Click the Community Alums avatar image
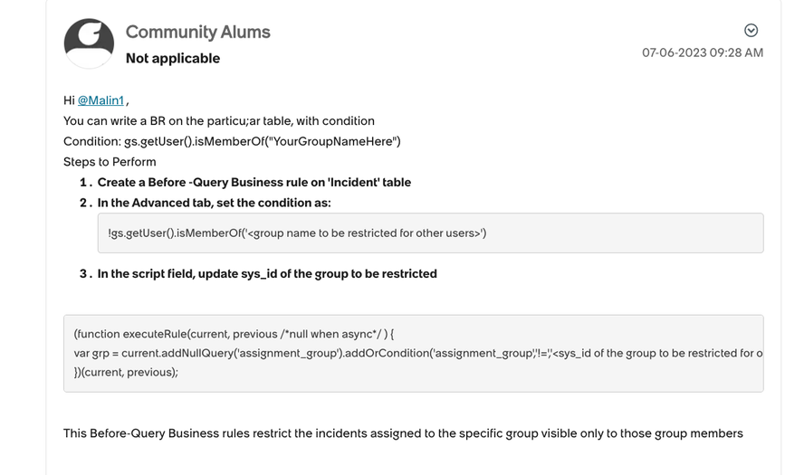 (89, 43)
